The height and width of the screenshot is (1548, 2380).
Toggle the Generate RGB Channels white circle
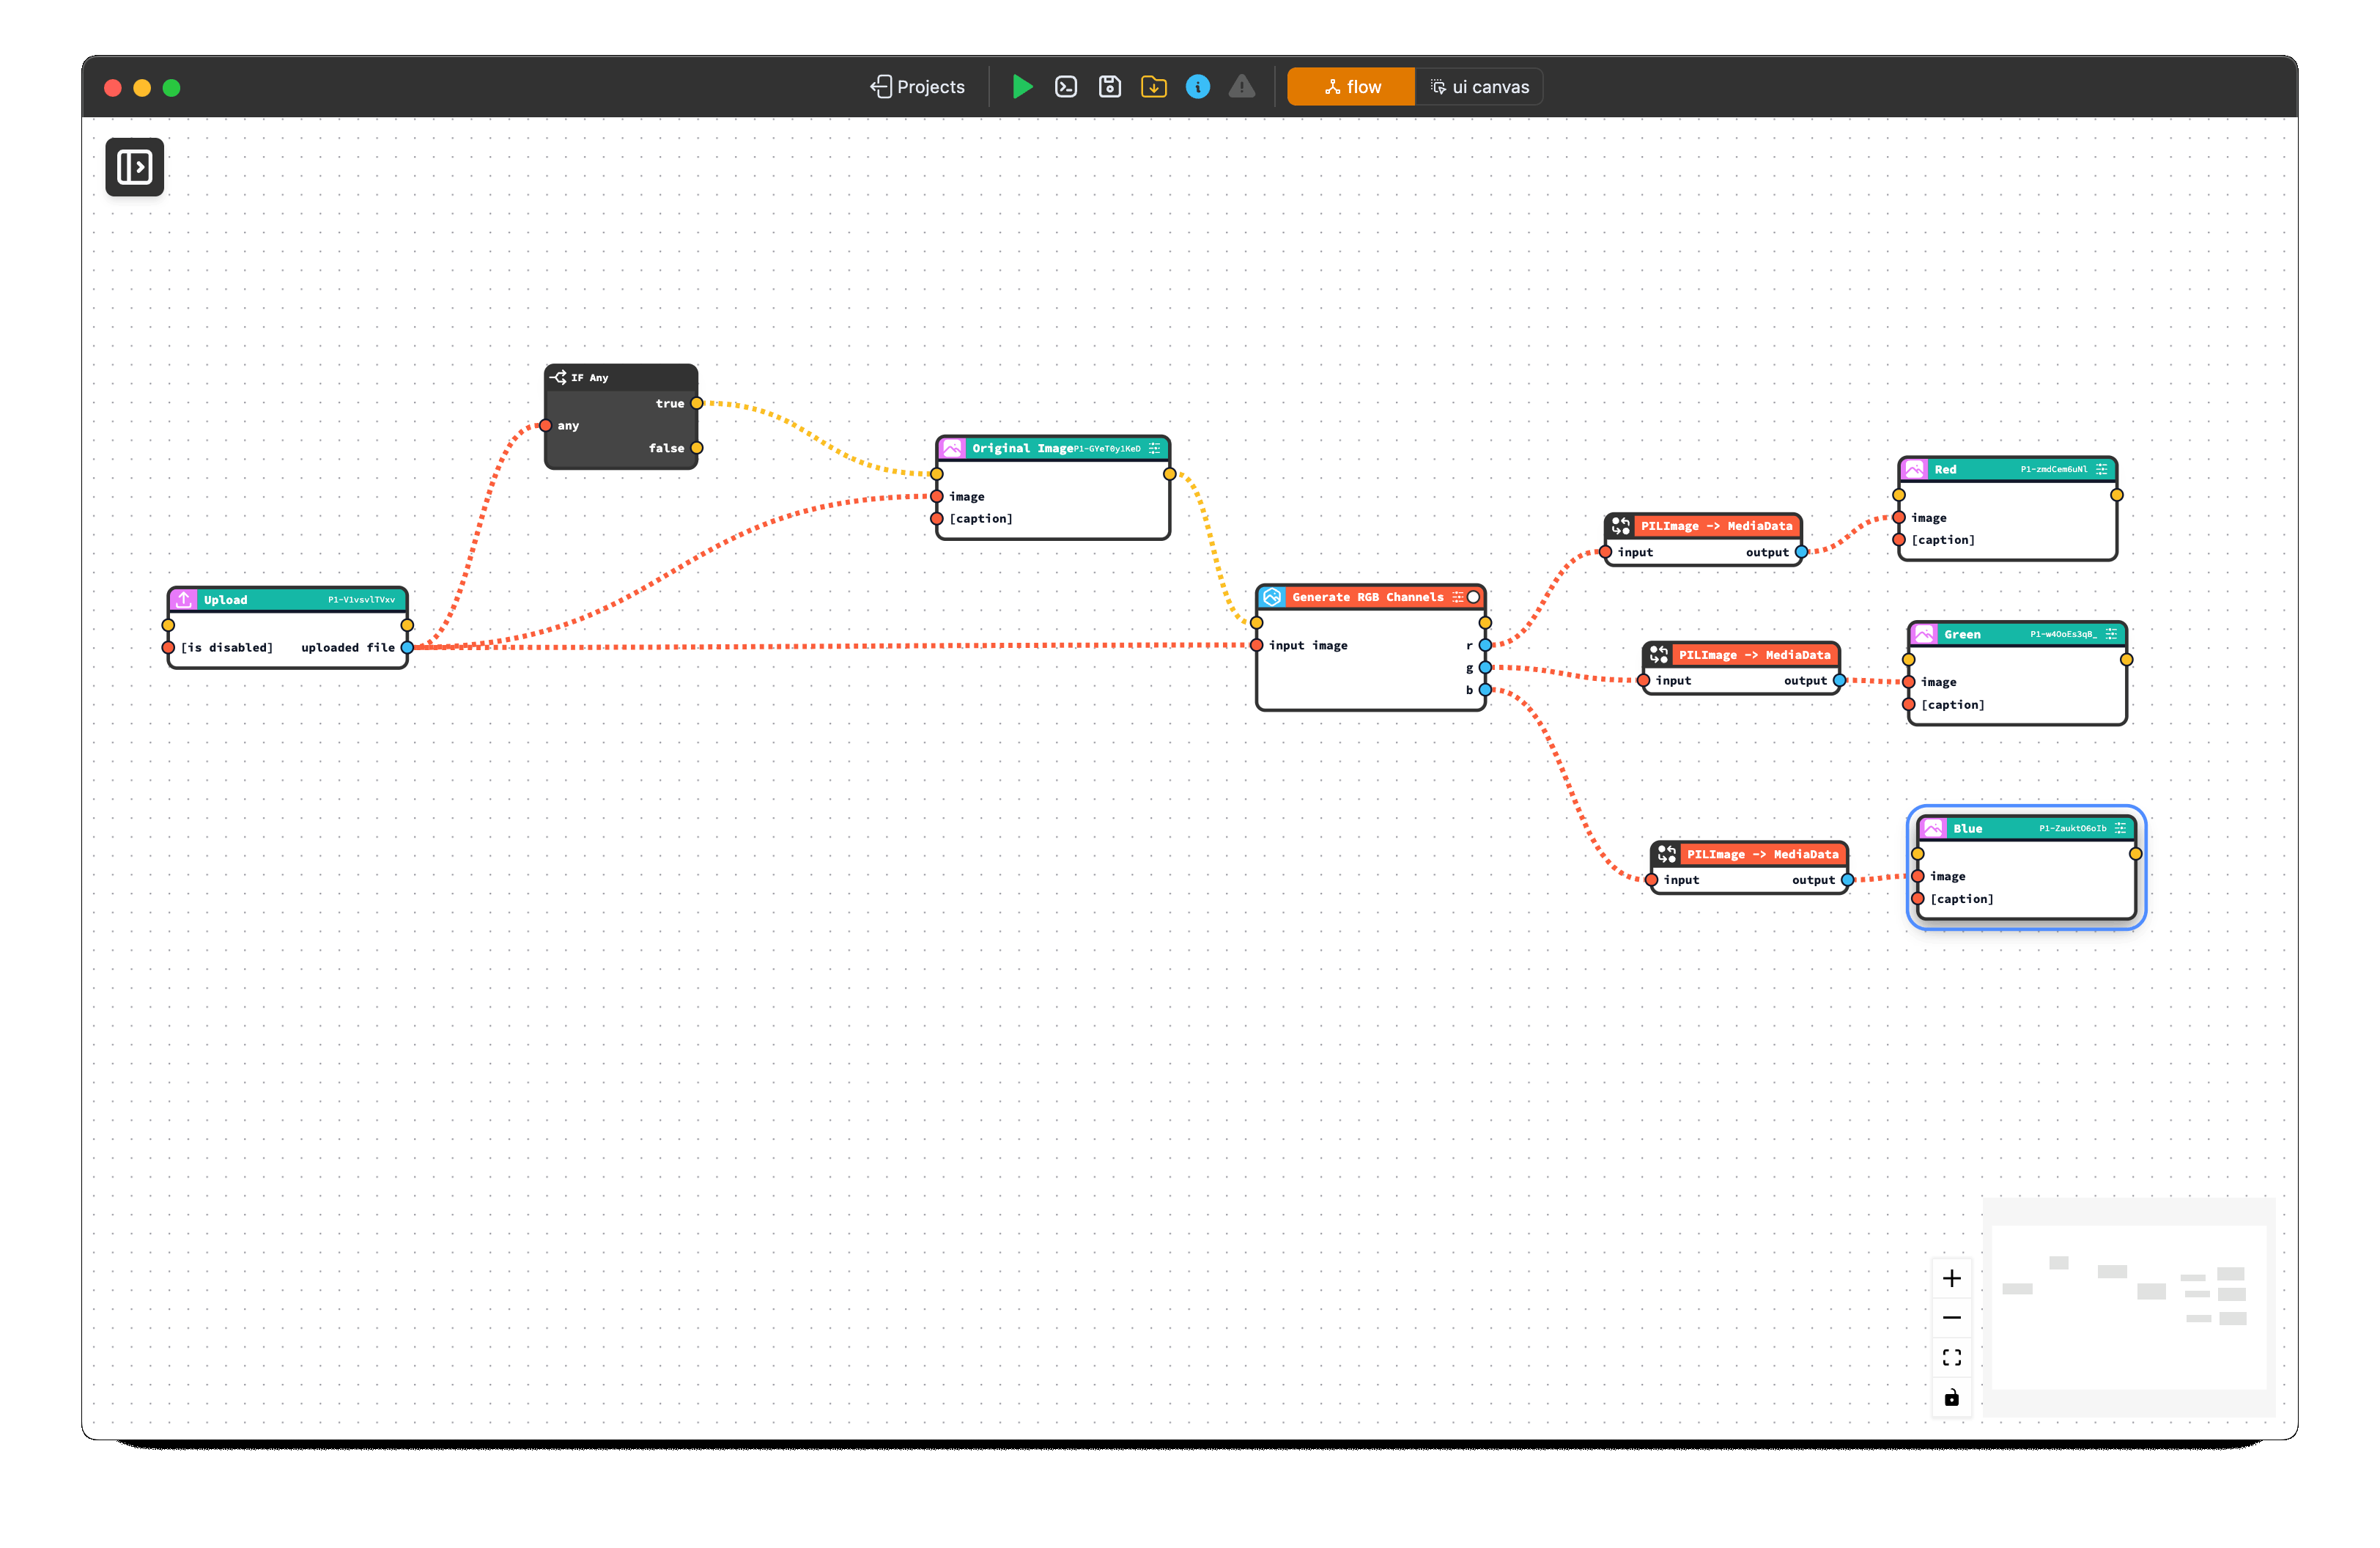tap(1473, 597)
